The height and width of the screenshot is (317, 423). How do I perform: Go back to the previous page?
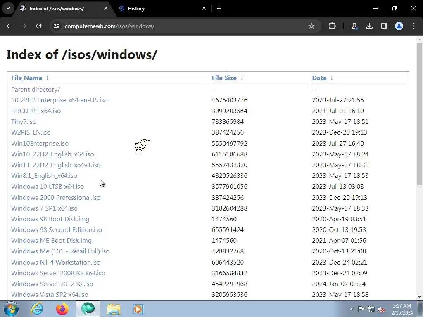(x=9, y=26)
